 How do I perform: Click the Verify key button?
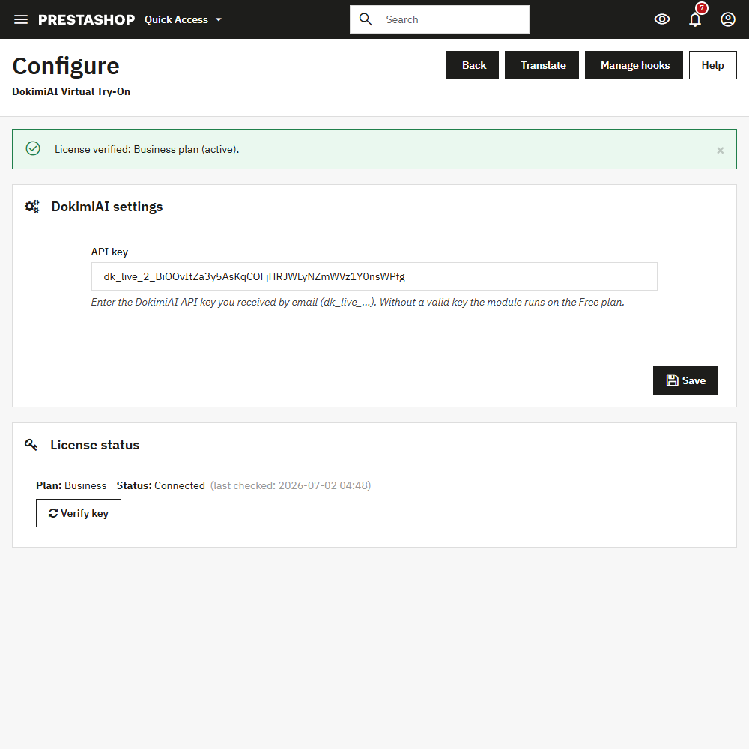[x=79, y=513]
